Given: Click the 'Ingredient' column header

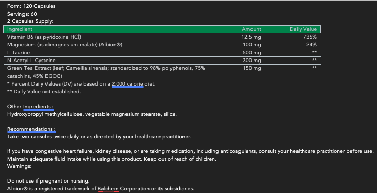Looking at the screenshot, I should pos(115,29).
